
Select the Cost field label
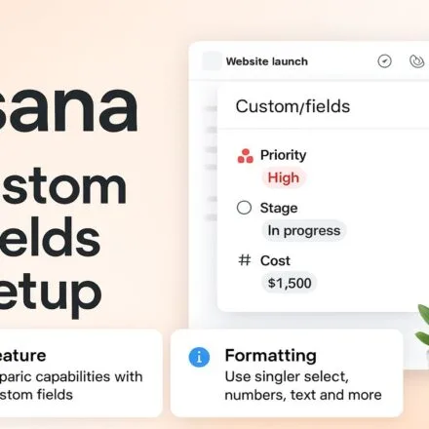(x=275, y=260)
